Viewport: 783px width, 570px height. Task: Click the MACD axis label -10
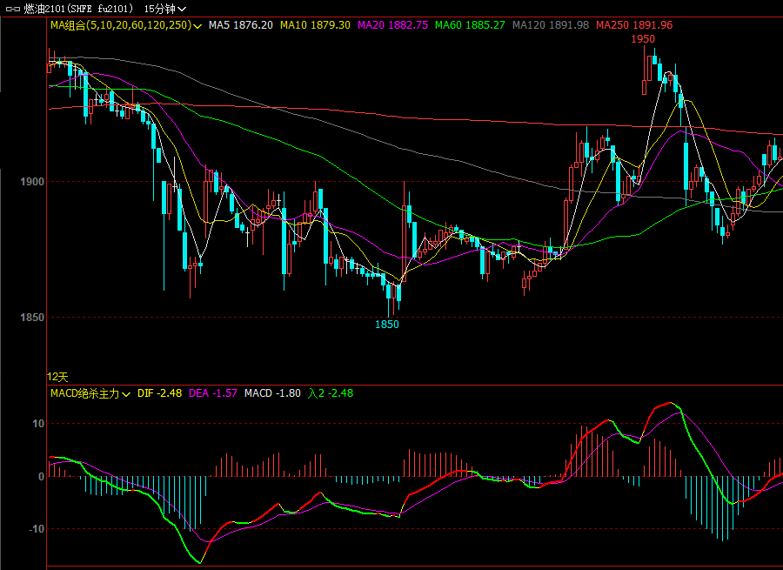point(36,529)
